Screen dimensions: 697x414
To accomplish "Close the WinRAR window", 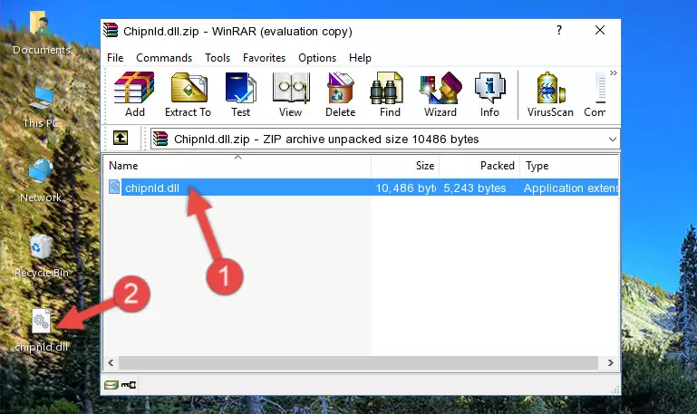I will [600, 30].
